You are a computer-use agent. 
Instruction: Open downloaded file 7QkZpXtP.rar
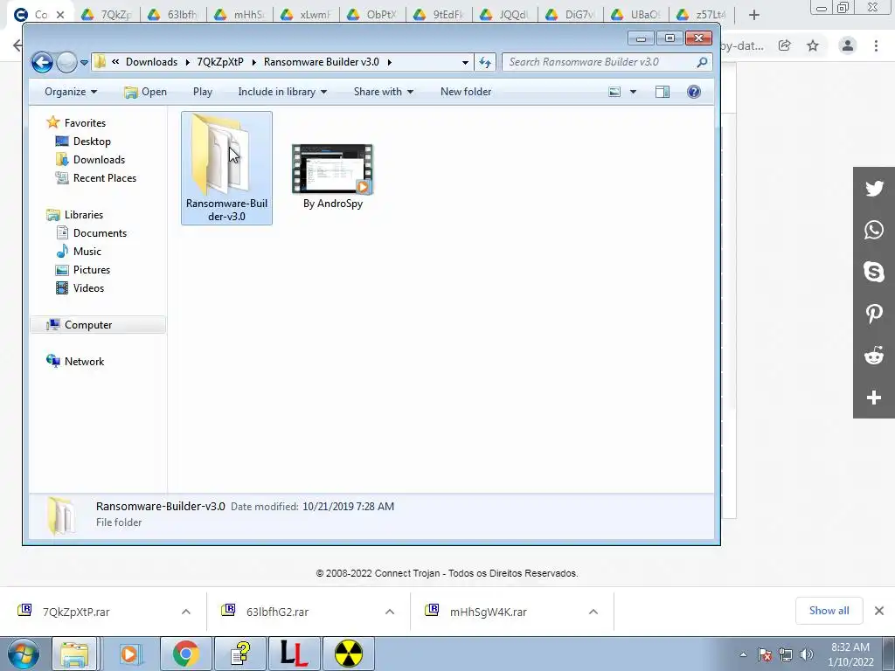[x=76, y=612]
